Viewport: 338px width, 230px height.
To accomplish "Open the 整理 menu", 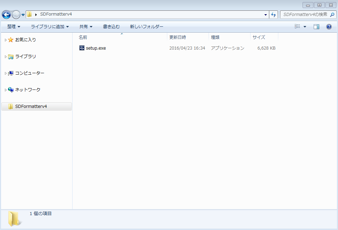I will 14,26.
